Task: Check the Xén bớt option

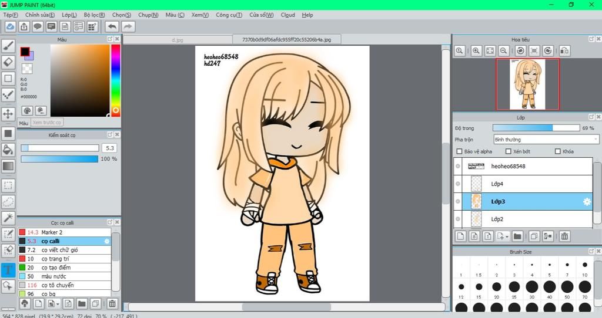Action: click(508, 151)
